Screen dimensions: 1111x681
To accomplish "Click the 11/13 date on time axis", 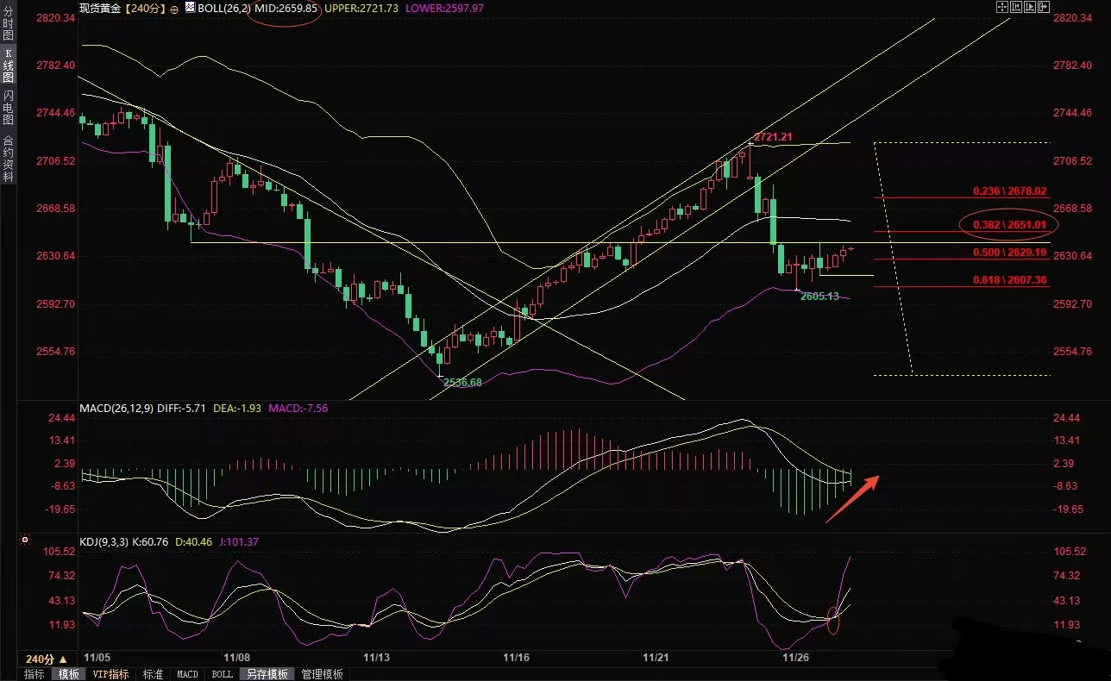I will tap(377, 657).
